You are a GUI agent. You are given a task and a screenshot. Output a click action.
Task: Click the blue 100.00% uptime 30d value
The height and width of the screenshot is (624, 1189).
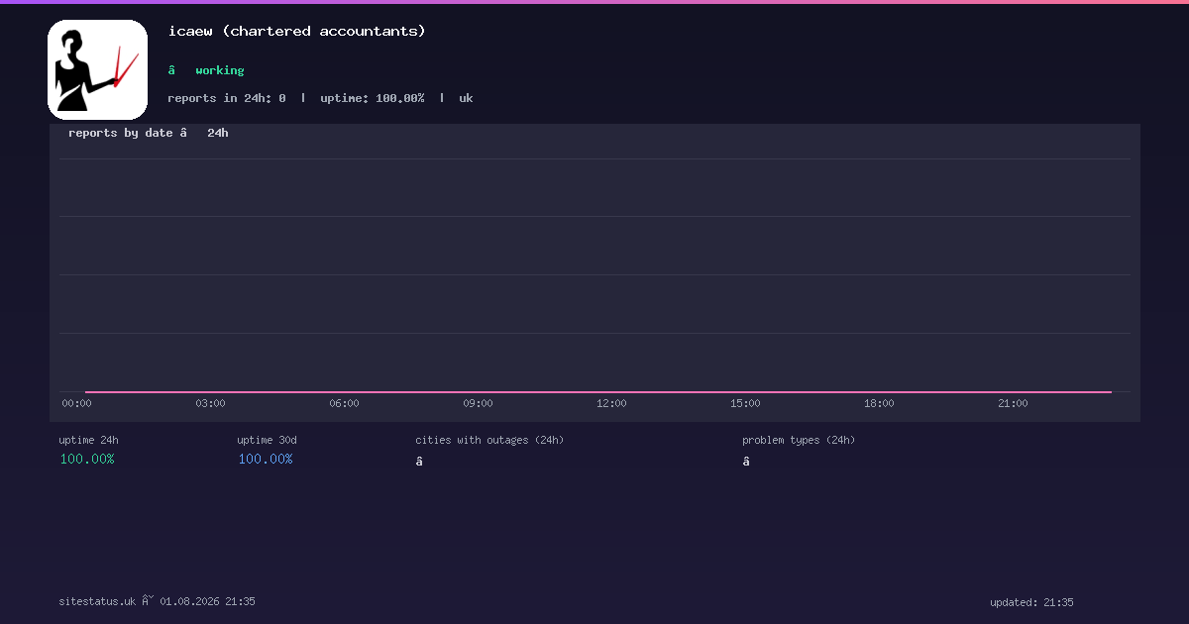point(266,459)
